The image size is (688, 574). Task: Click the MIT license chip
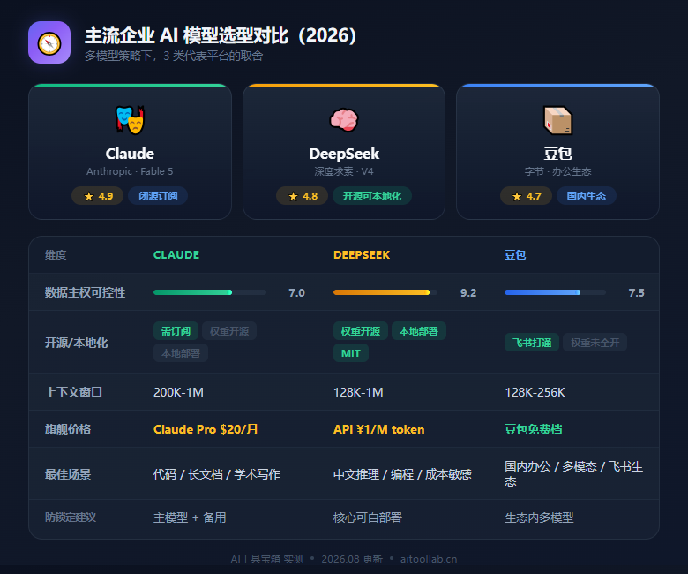(350, 353)
